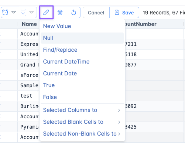
Task: Choose Current Date menu entry
Action: pos(82,74)
